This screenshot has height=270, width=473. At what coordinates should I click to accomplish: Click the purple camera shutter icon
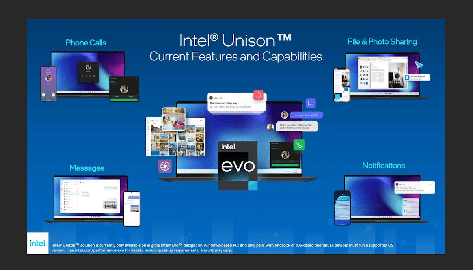click(x=165, y=166)
